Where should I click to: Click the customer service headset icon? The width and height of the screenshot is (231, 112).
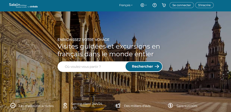[x=65, y=106]
